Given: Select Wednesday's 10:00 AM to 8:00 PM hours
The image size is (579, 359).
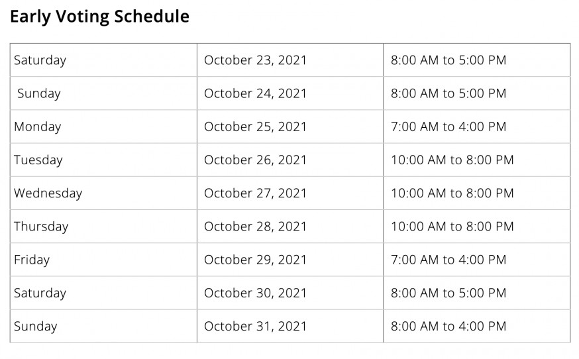Looking at the screenshot, I should [477, 193].
